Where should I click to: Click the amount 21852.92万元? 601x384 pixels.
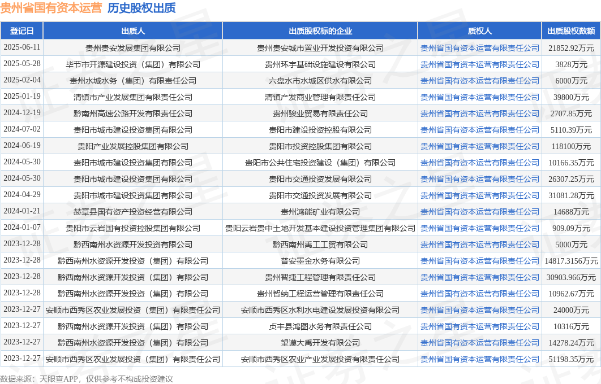[x=571, y=48]
